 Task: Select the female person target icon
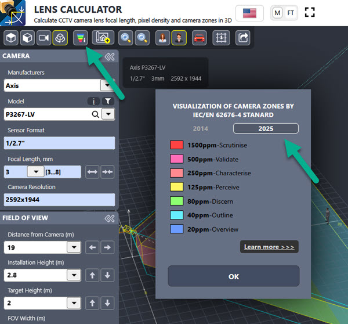pos(162,38)
